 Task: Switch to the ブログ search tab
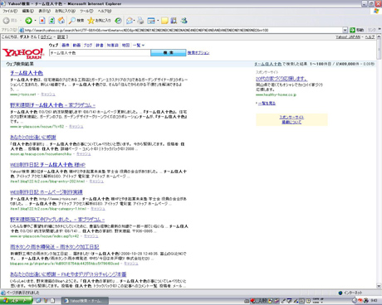(x=88, y=45)
